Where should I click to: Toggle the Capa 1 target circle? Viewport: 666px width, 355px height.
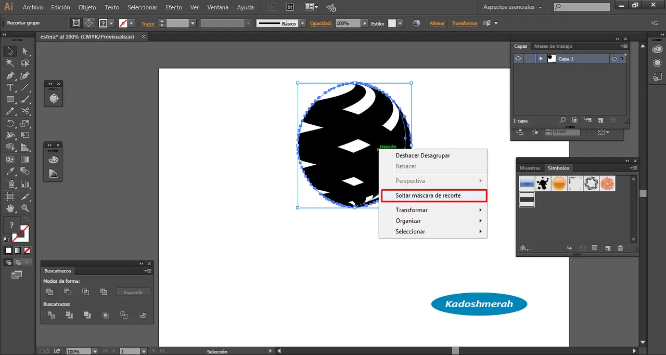coord(614,59)
